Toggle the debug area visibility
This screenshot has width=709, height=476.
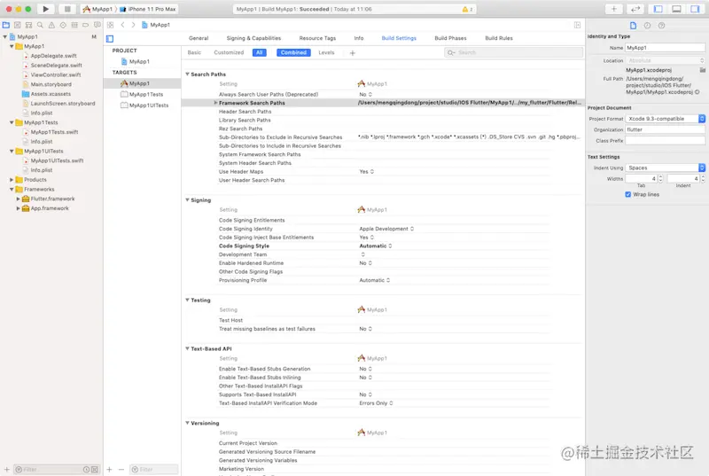pyautogui.click(x=676, y=9)
